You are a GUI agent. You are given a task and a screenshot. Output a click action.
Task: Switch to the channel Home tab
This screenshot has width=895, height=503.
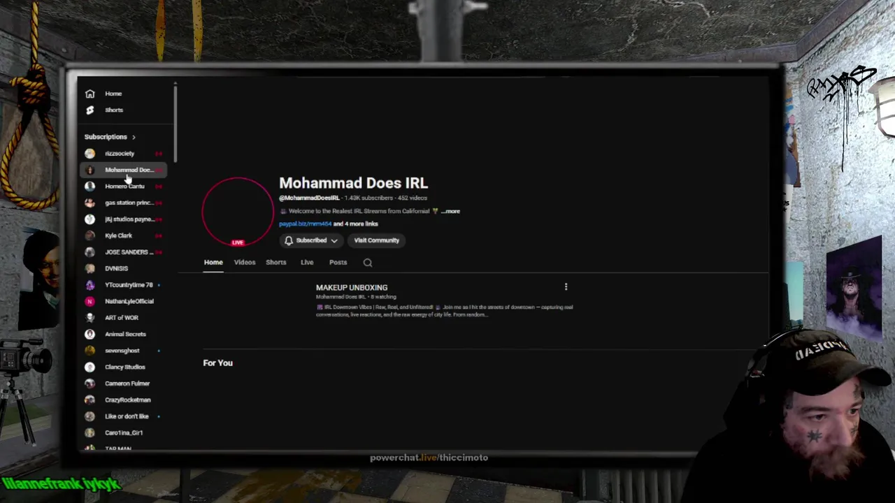tap(213, 262)
